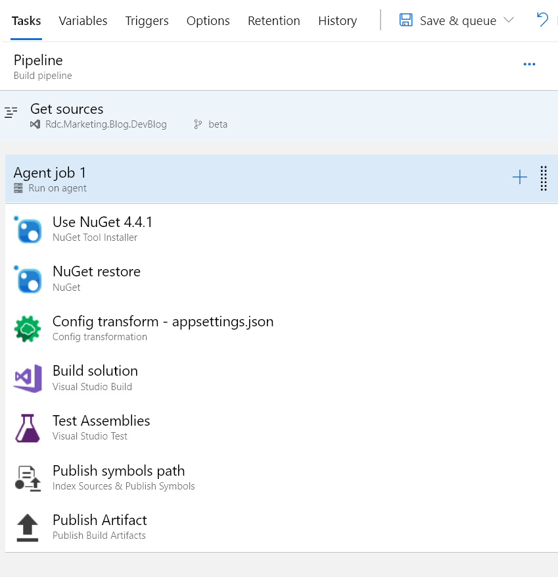Click the Save & queue floppy disk icon
The image size is (558, 577).
(406, 20)
